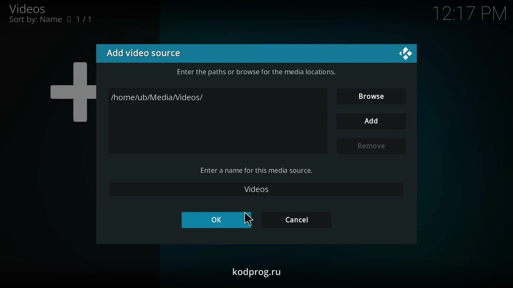Click the 12:17 PM clock
This screenshot has height=288, width=513.
[469, 13]
